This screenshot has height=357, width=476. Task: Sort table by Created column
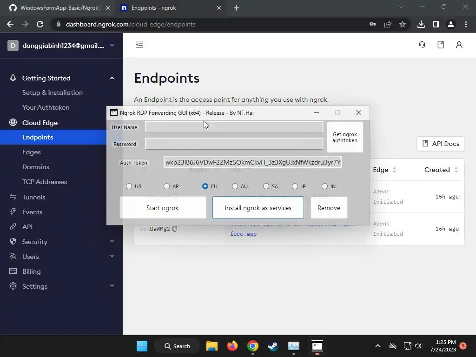click(456, 170)
